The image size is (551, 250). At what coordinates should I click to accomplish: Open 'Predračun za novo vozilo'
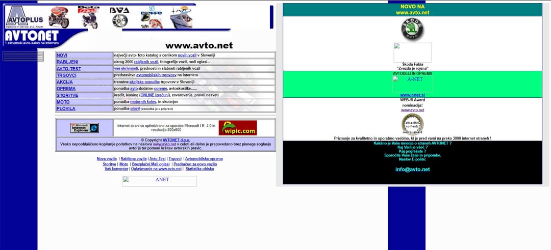click(195, 164)
